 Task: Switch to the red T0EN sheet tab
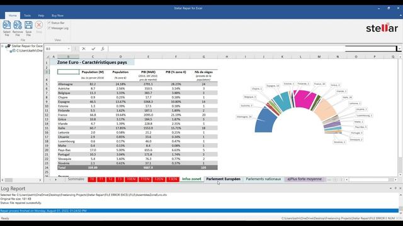(131, 179)
